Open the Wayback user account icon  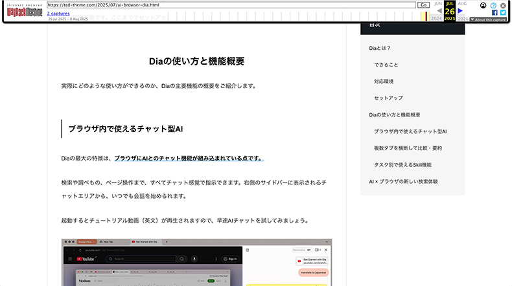pos(483,5)
